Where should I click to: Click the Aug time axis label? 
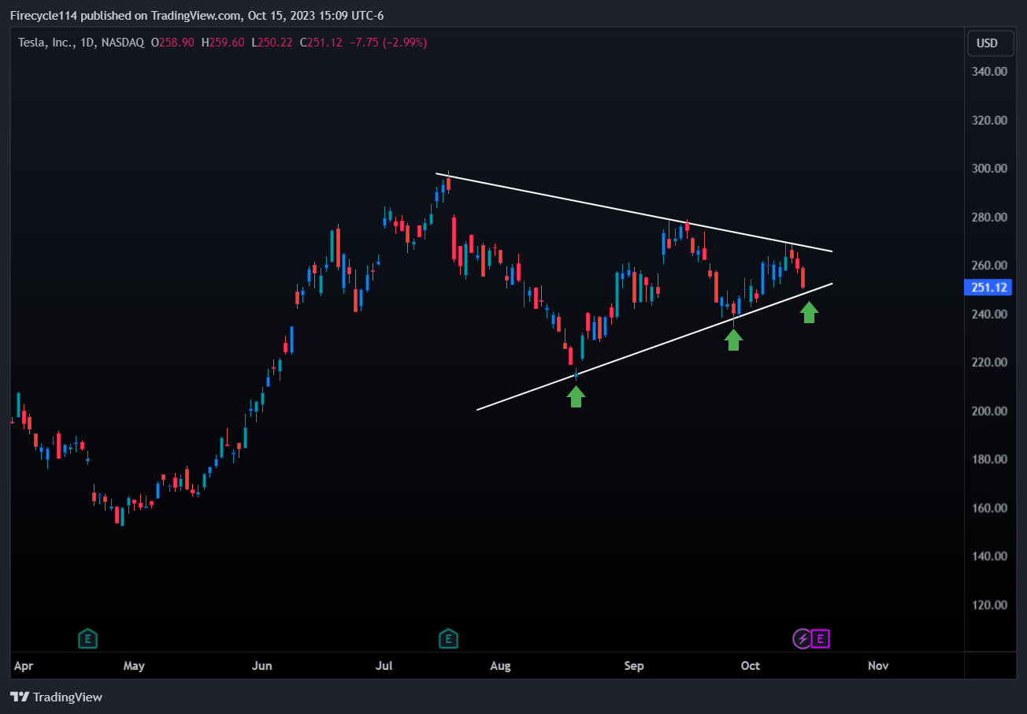(x=500, y=666)
